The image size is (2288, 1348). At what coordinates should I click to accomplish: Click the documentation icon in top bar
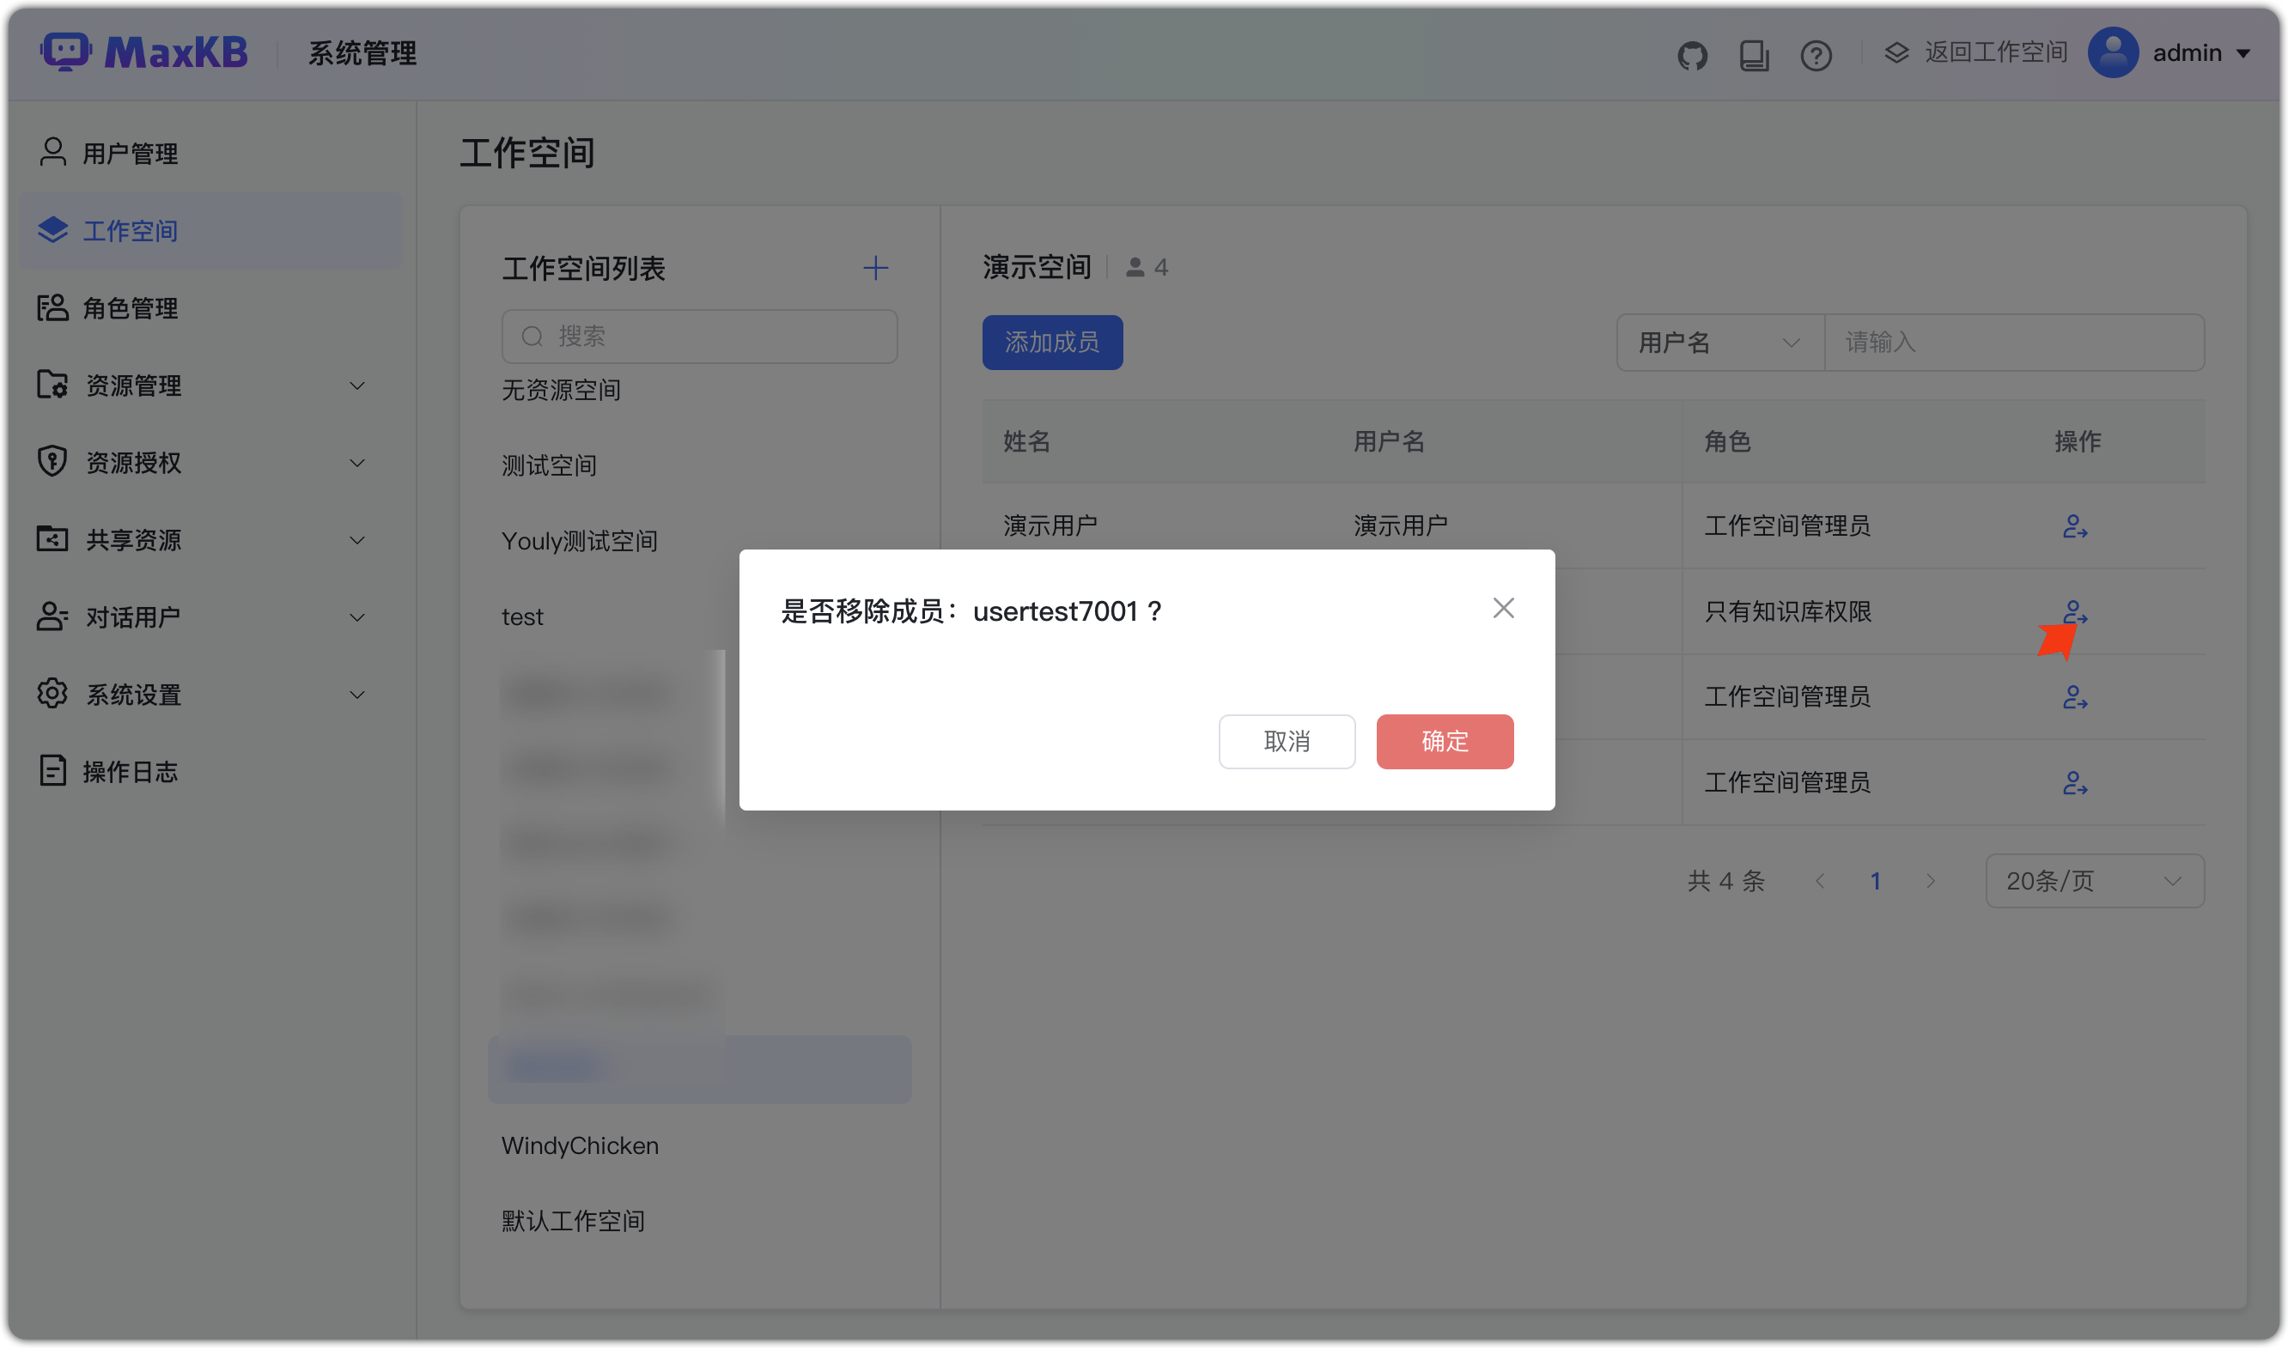tap(1754, 54)
